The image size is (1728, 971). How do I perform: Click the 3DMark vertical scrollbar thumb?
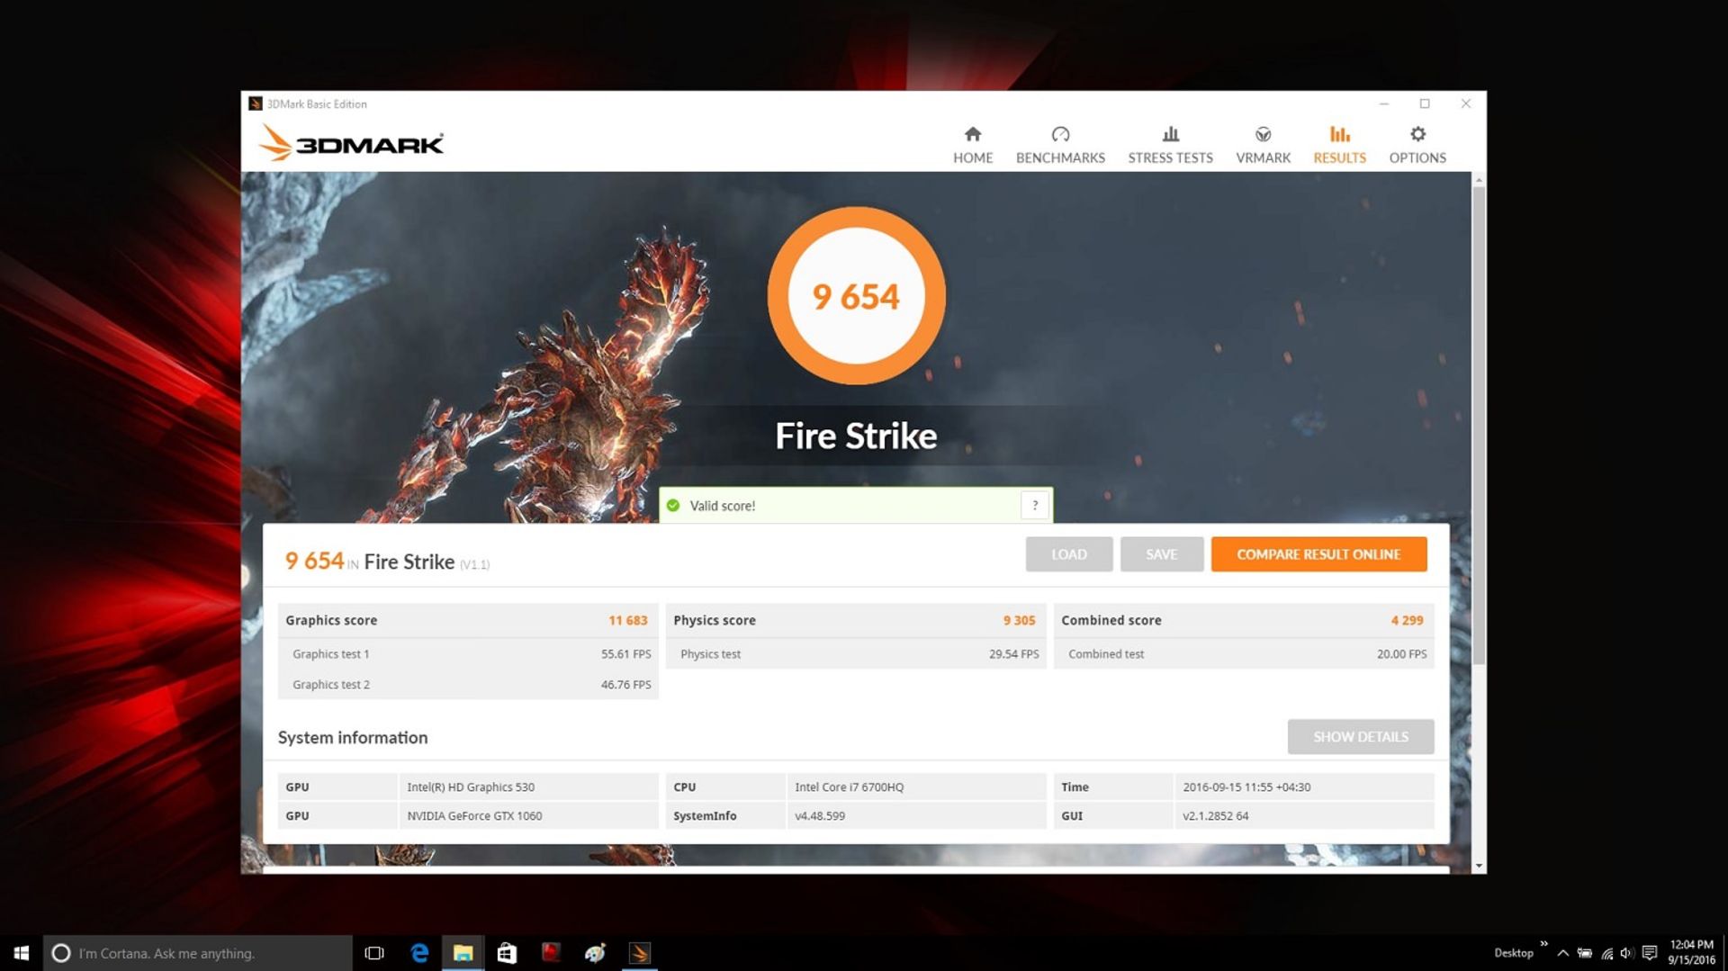coord(1478,425)
